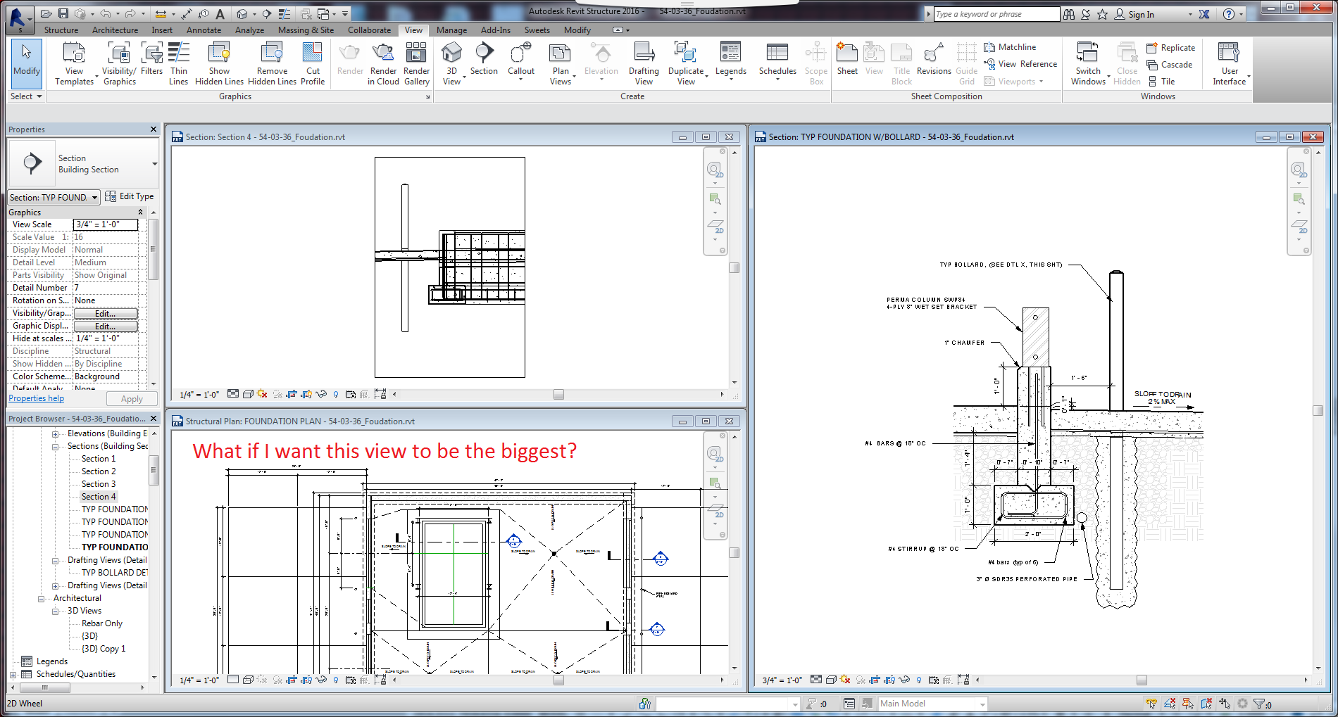Expand the Schedules/Quantities node in Project Browser
This screenshot has height=717, width=1338.
pos(13,674)
